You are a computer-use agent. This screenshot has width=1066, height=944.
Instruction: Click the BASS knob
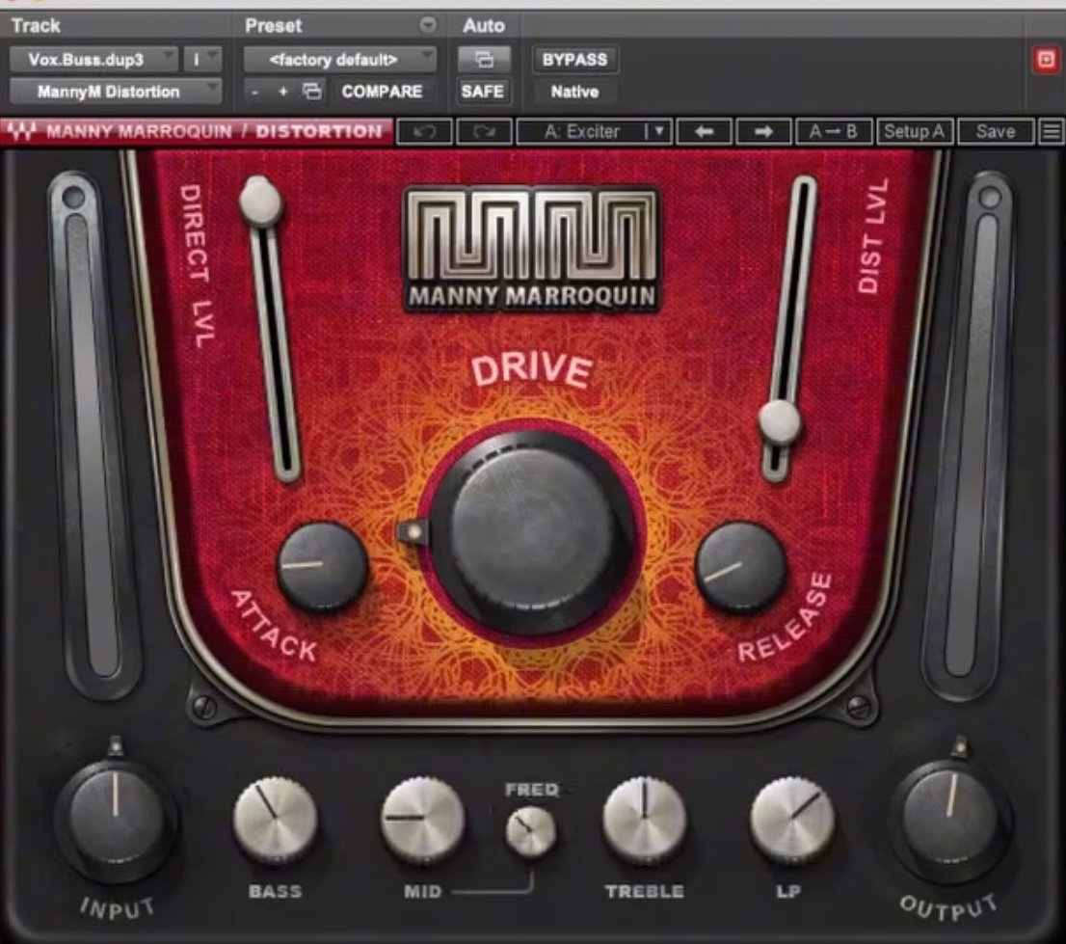click(x=276, y=820)
